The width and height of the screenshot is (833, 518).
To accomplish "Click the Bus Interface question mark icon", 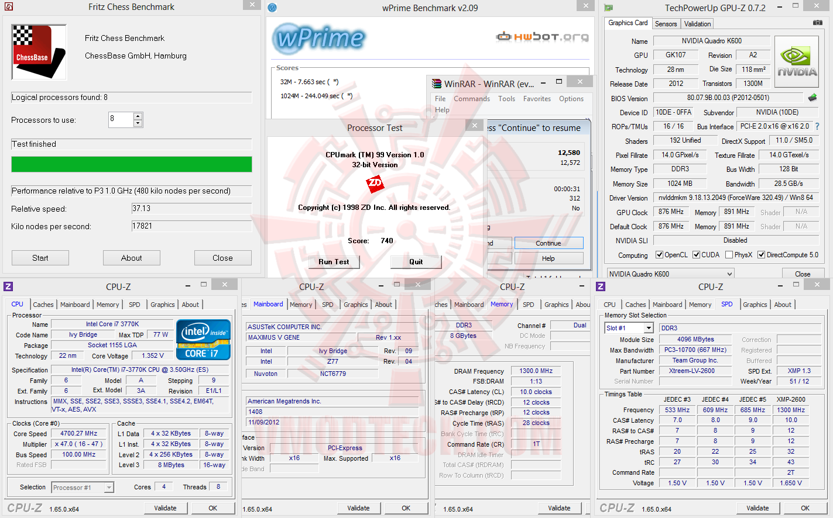I will click(817, 126).
